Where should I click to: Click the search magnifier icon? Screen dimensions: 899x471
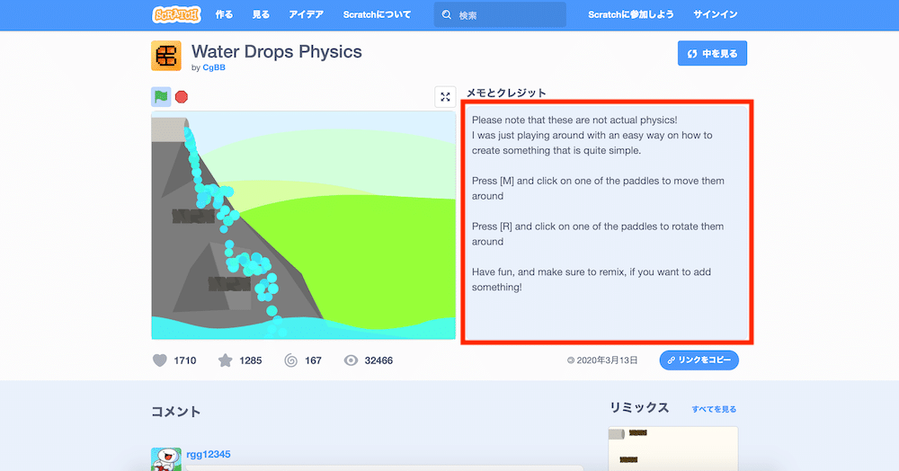click(x=447, y=15)
